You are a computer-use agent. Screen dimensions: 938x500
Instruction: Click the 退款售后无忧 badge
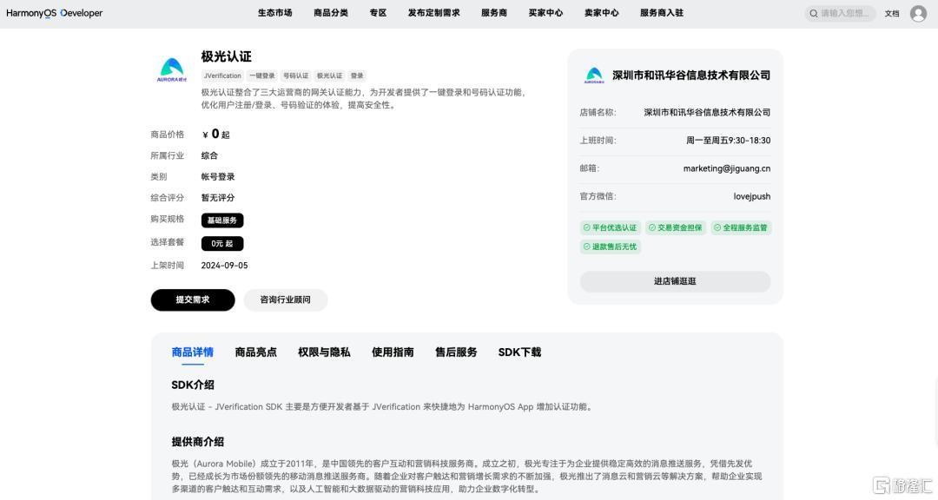pyautogui.click(x=611, y=247)
